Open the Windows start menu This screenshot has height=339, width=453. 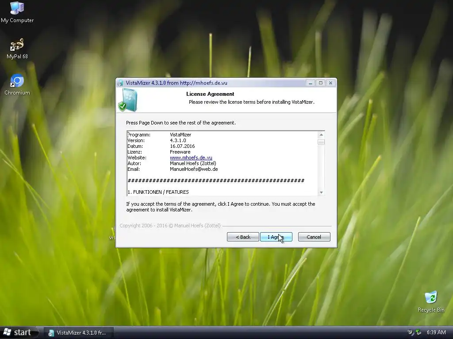(x=19, y=332)
